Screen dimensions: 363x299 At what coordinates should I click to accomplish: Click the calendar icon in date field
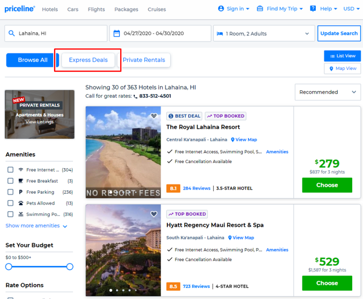(x=117, y=33)
